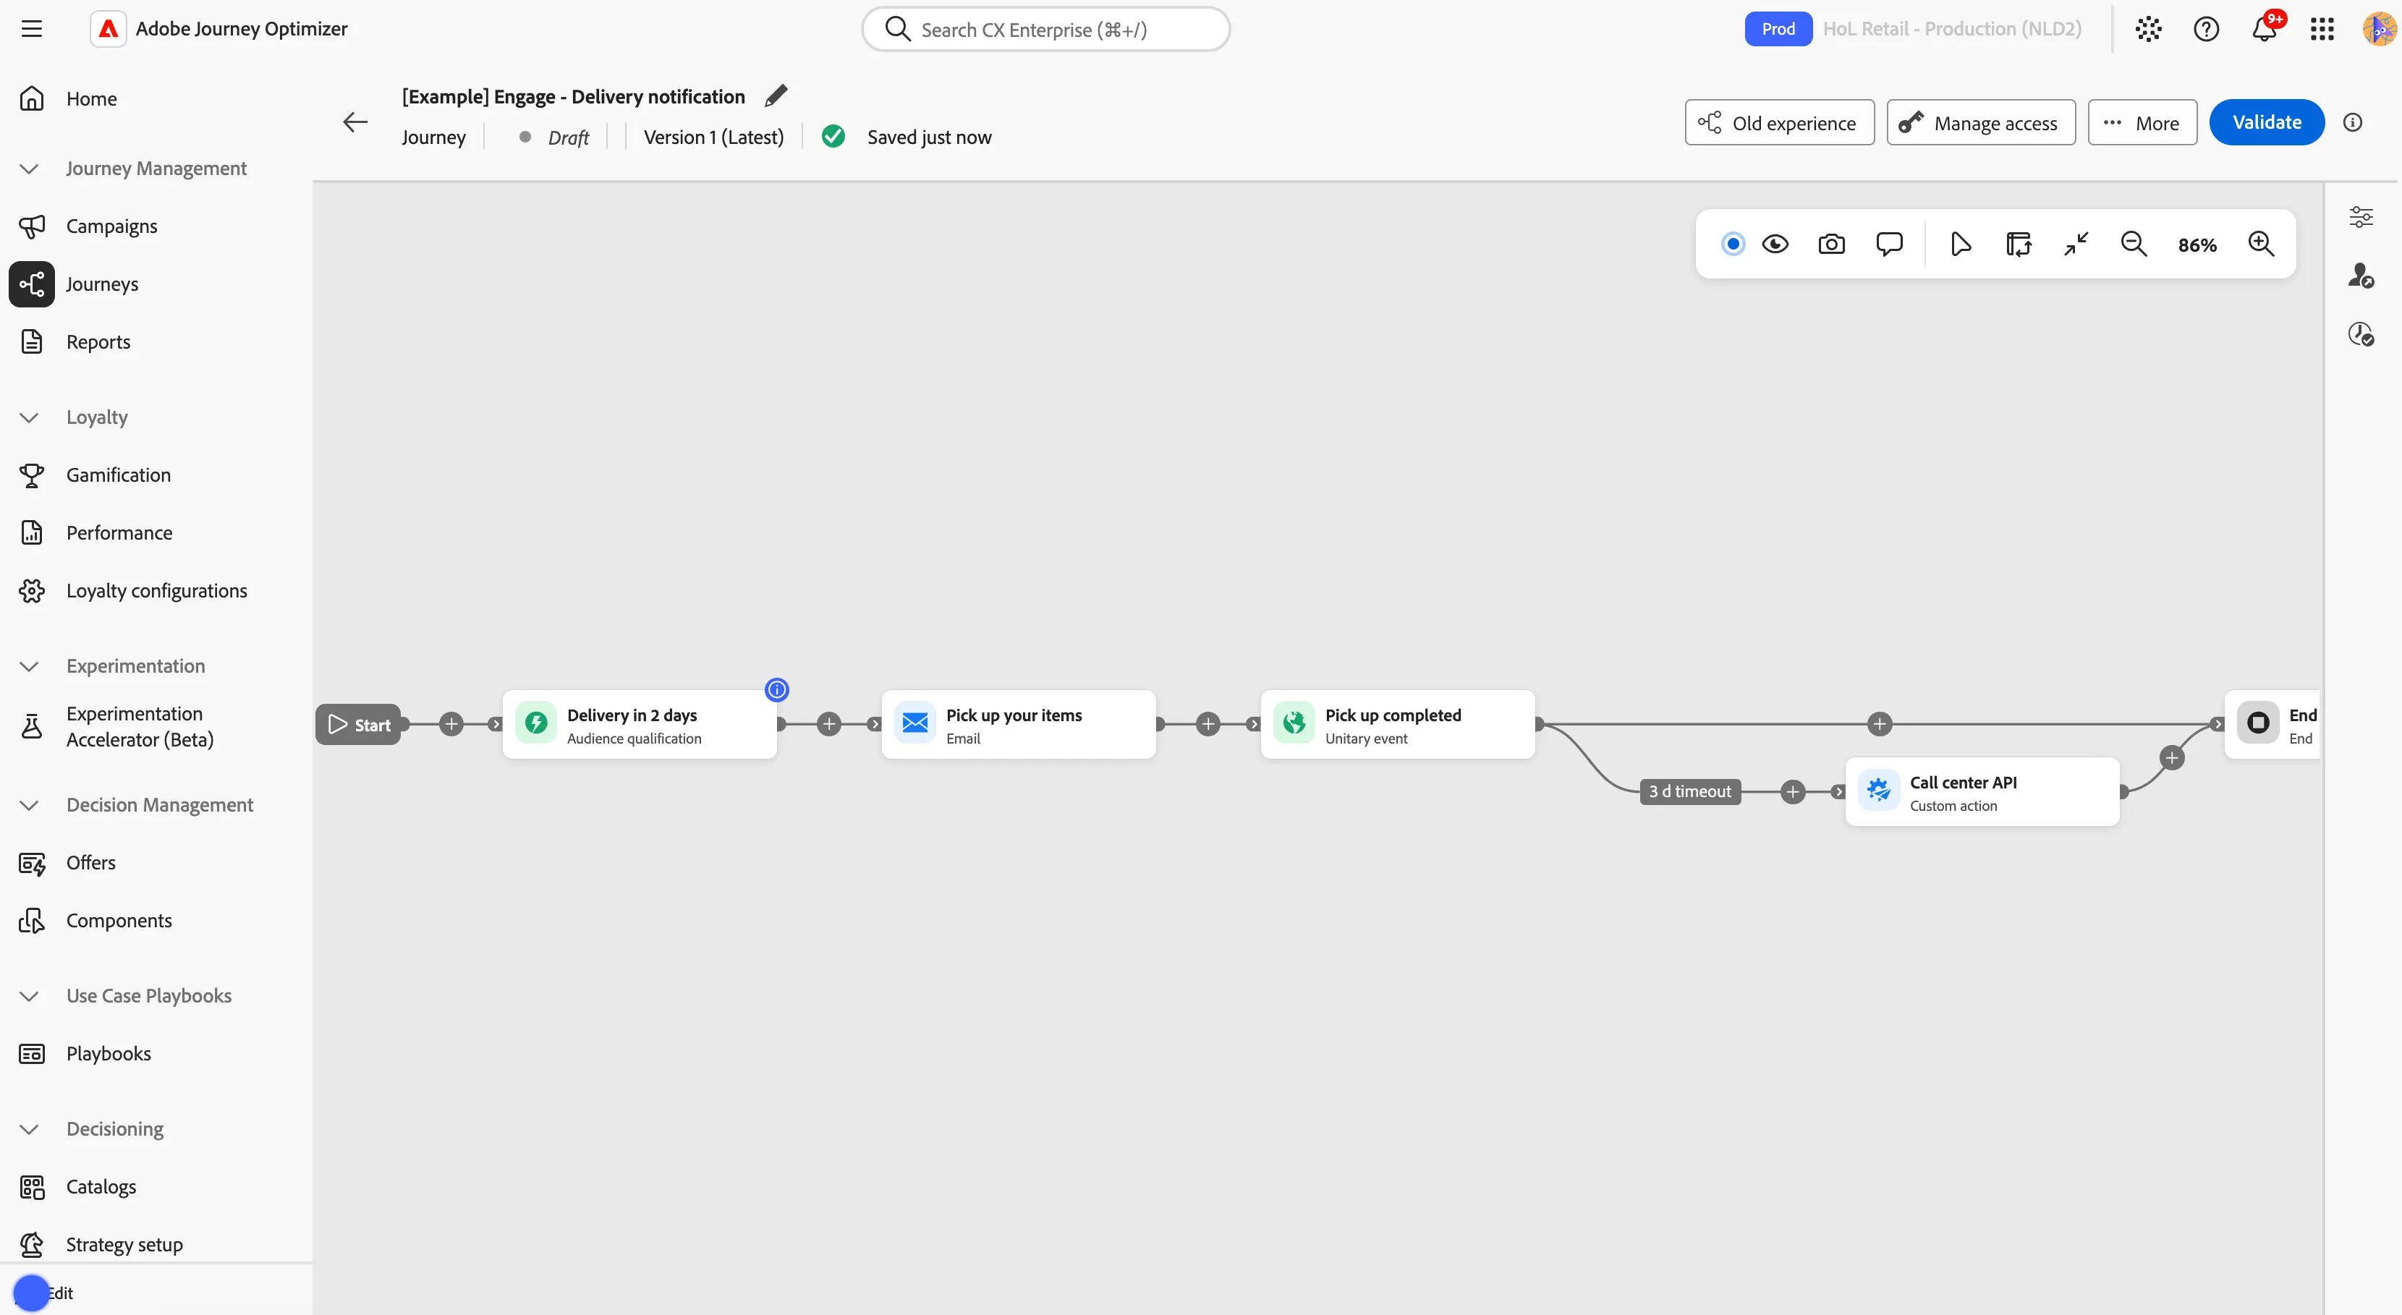
Task: Click the 3 d timeout label
Action: coord(1689,791)
